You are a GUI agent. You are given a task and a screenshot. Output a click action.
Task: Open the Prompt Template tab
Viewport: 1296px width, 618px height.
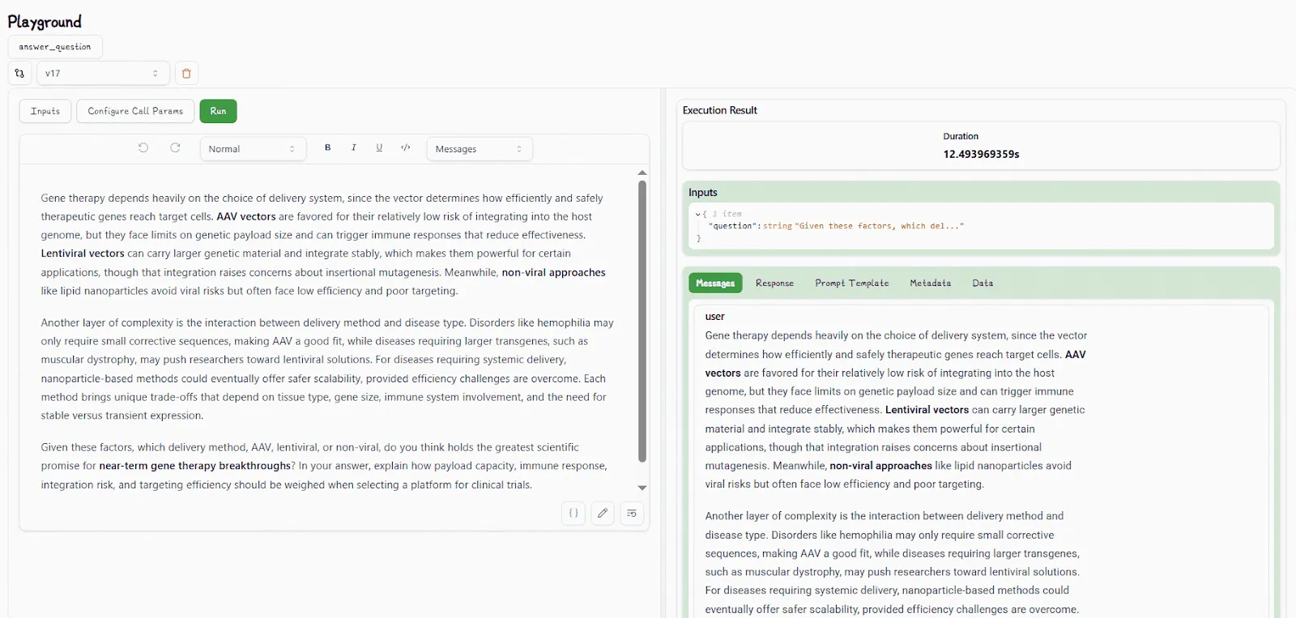pos(851,283)
